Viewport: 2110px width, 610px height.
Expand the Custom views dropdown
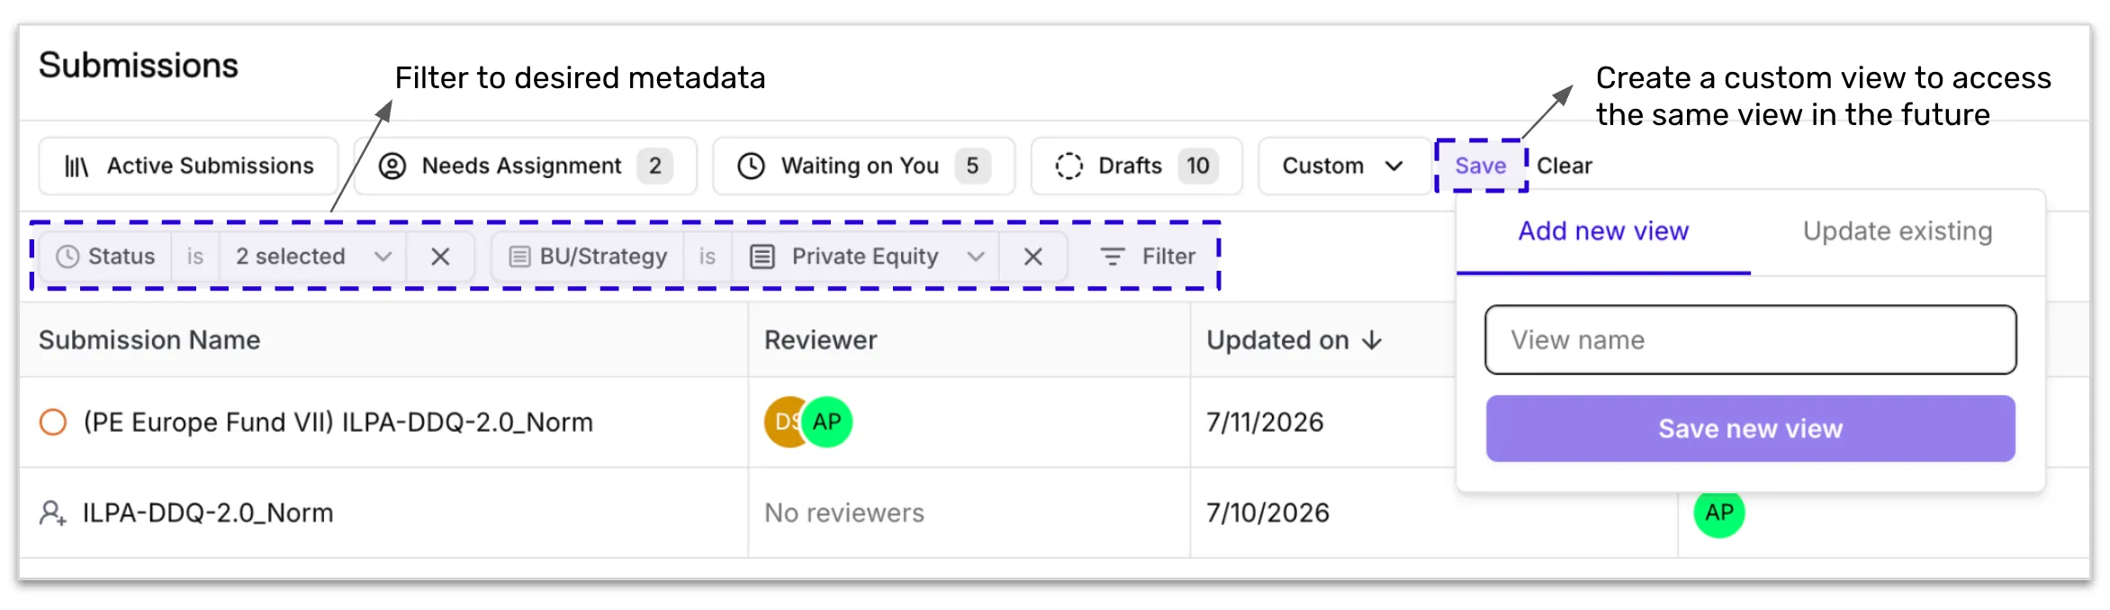point(1343,166)
